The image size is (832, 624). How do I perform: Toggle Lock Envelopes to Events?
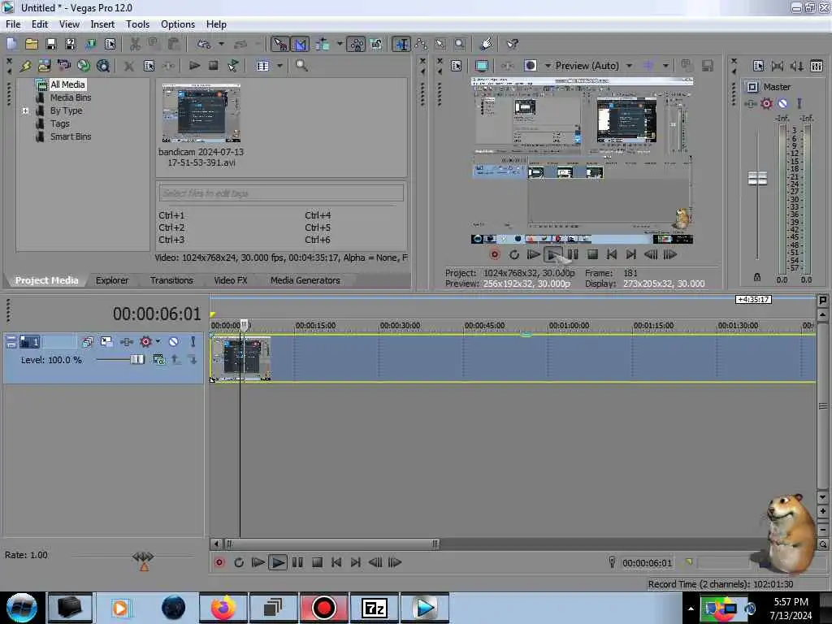(x=357, y=44)
